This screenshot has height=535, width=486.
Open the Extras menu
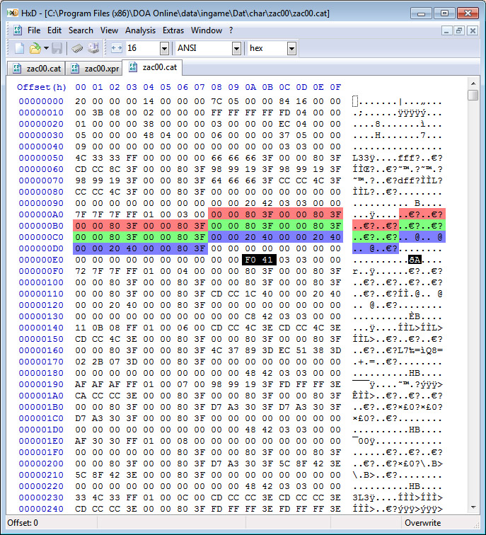pos(173,30)
